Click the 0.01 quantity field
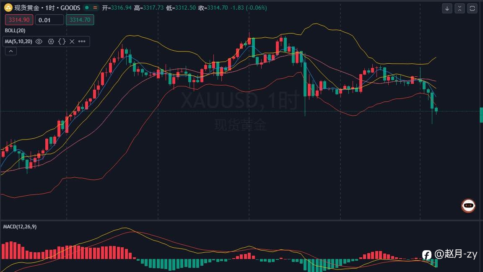The width and height of the screenshot is (483, 272). [x=49, y=20]
